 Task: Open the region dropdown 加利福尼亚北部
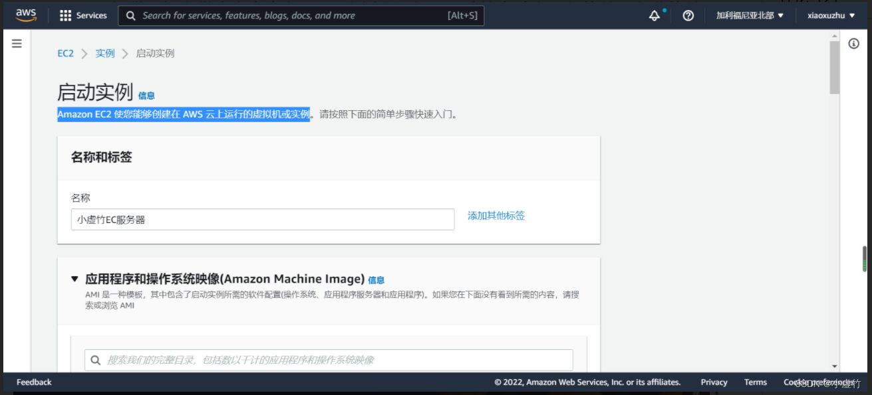pos(750,15)
